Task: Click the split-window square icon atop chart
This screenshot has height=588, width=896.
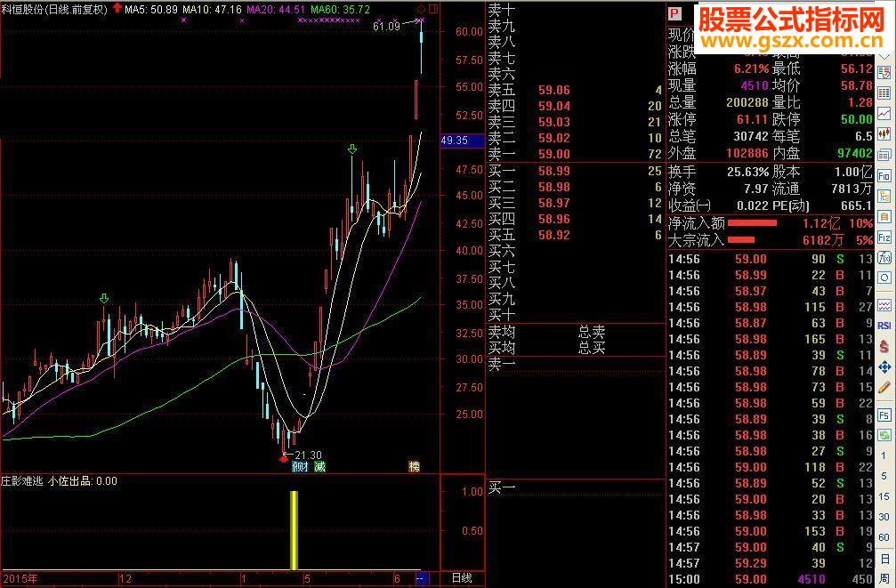Action: point(433,9)
